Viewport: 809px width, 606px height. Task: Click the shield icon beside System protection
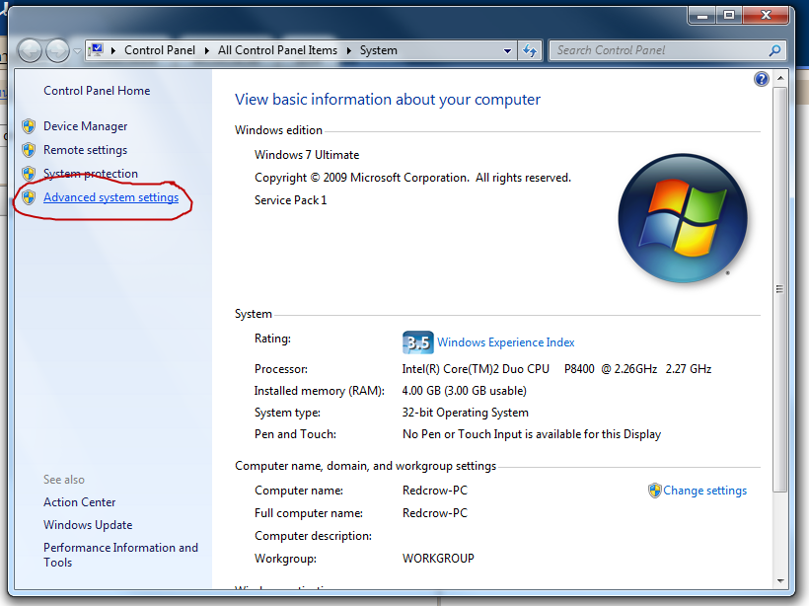29,174
